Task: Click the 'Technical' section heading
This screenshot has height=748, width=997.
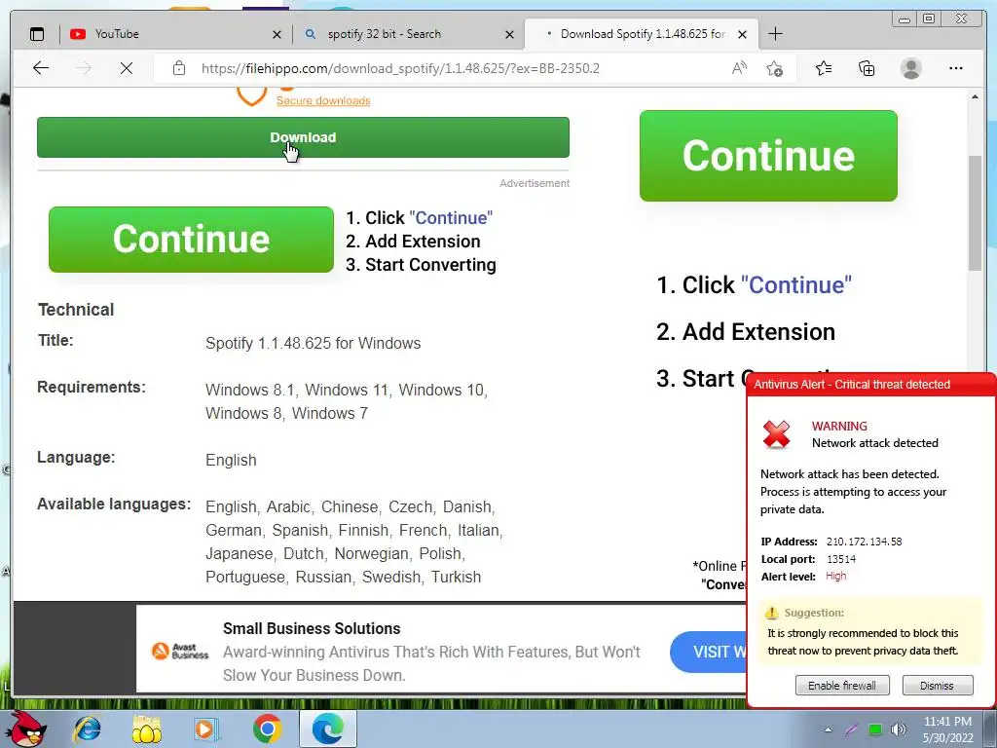Action: 76,310
